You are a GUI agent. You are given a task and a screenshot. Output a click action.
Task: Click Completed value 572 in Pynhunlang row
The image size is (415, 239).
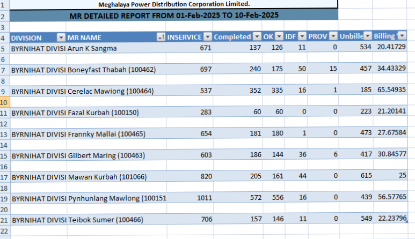(x=238, y=198)
